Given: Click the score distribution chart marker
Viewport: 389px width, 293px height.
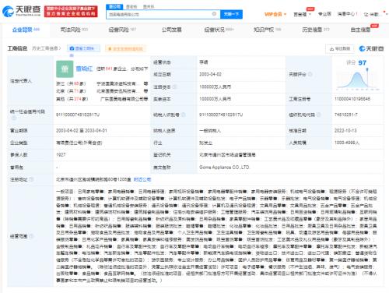Looking at the screenshot, I should (x=367, y=69).
